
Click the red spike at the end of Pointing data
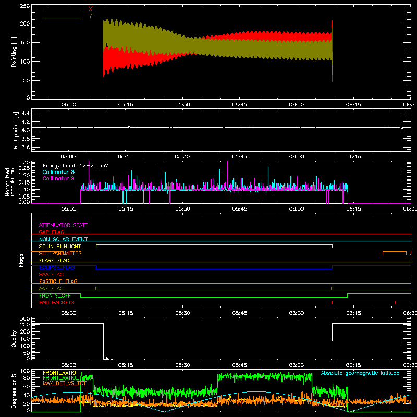click(x=332, y=51)
